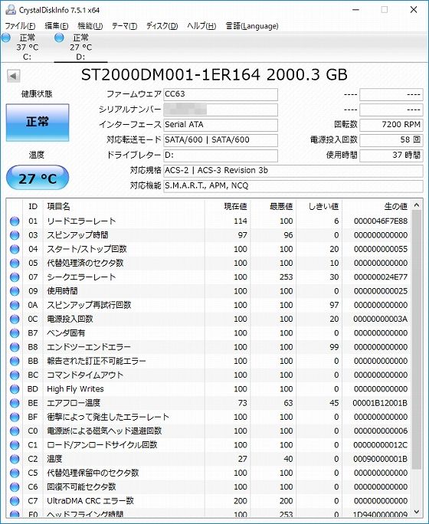Viewport: 429px width, 524px height.
Task: Click the CrystalDiskInfo app icon in title bar
Action: [x=10, y=10]
